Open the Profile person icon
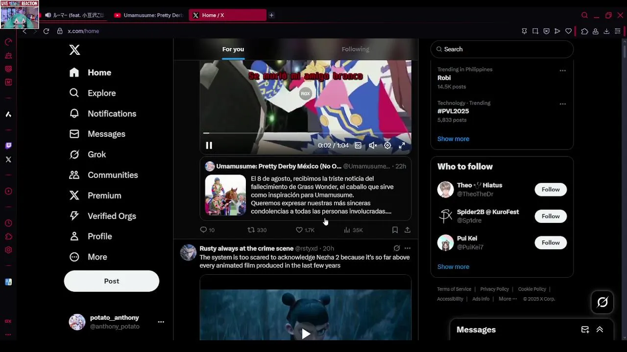Image resolution: width=627 pixels, height=352 pixels. [74, 236]
